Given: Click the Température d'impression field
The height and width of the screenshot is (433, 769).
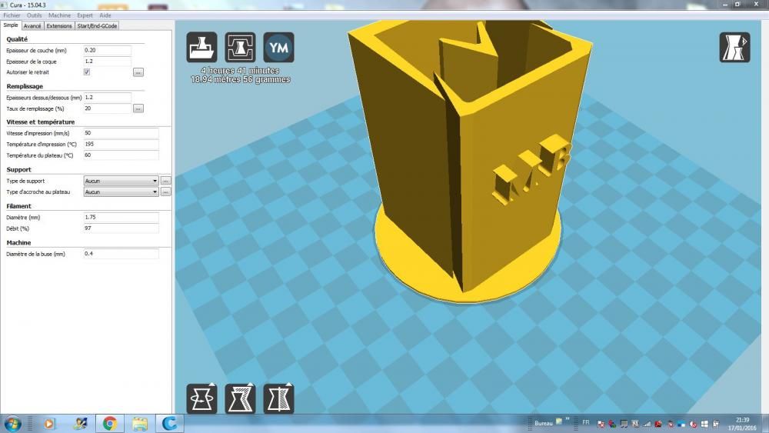Looking at the screenshot, I should 122,144.
